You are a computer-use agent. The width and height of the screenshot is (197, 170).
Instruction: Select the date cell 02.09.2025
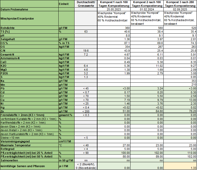[x=180, y=9]
